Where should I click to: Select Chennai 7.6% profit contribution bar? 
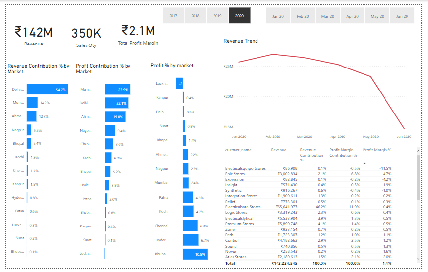(x=109, y=144)
